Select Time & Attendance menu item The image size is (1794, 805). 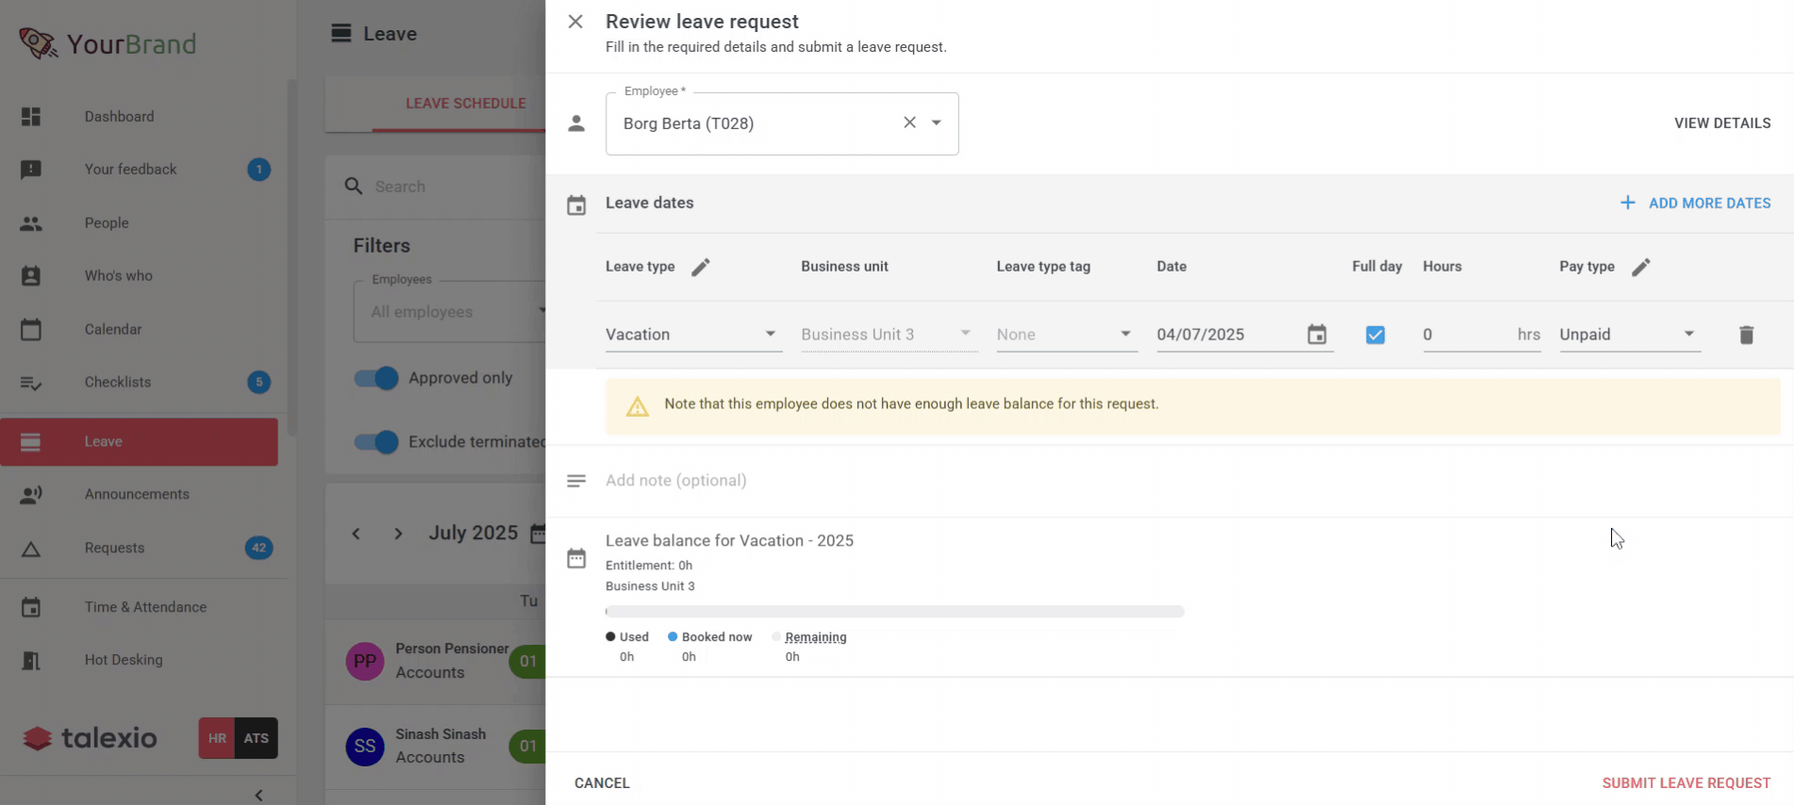[140, 608]
